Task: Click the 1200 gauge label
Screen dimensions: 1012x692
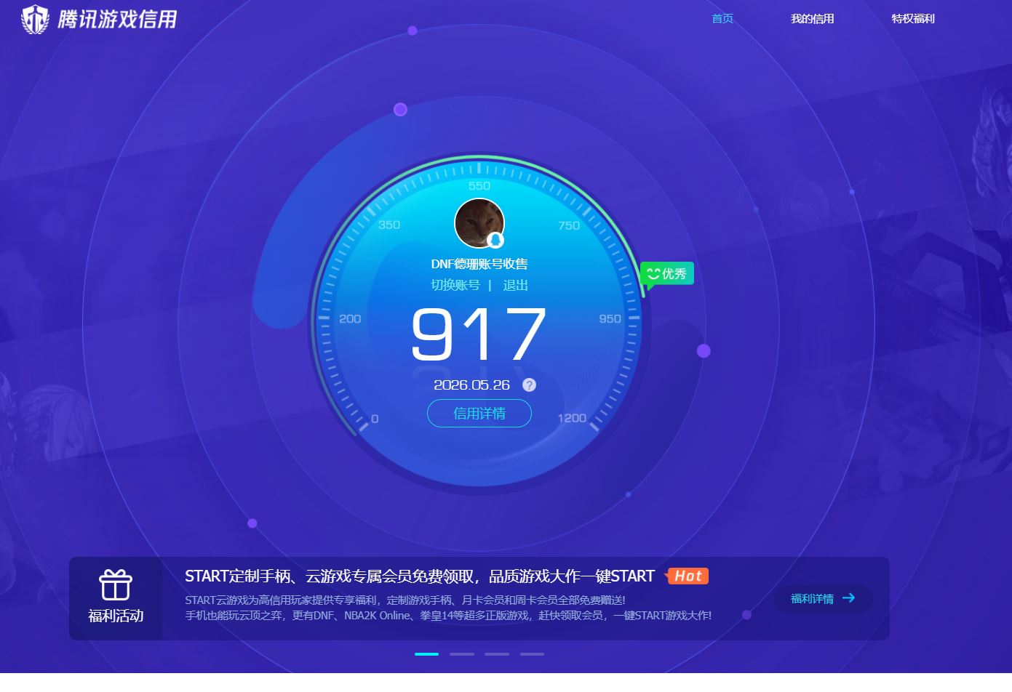Action: coord(572,418)
